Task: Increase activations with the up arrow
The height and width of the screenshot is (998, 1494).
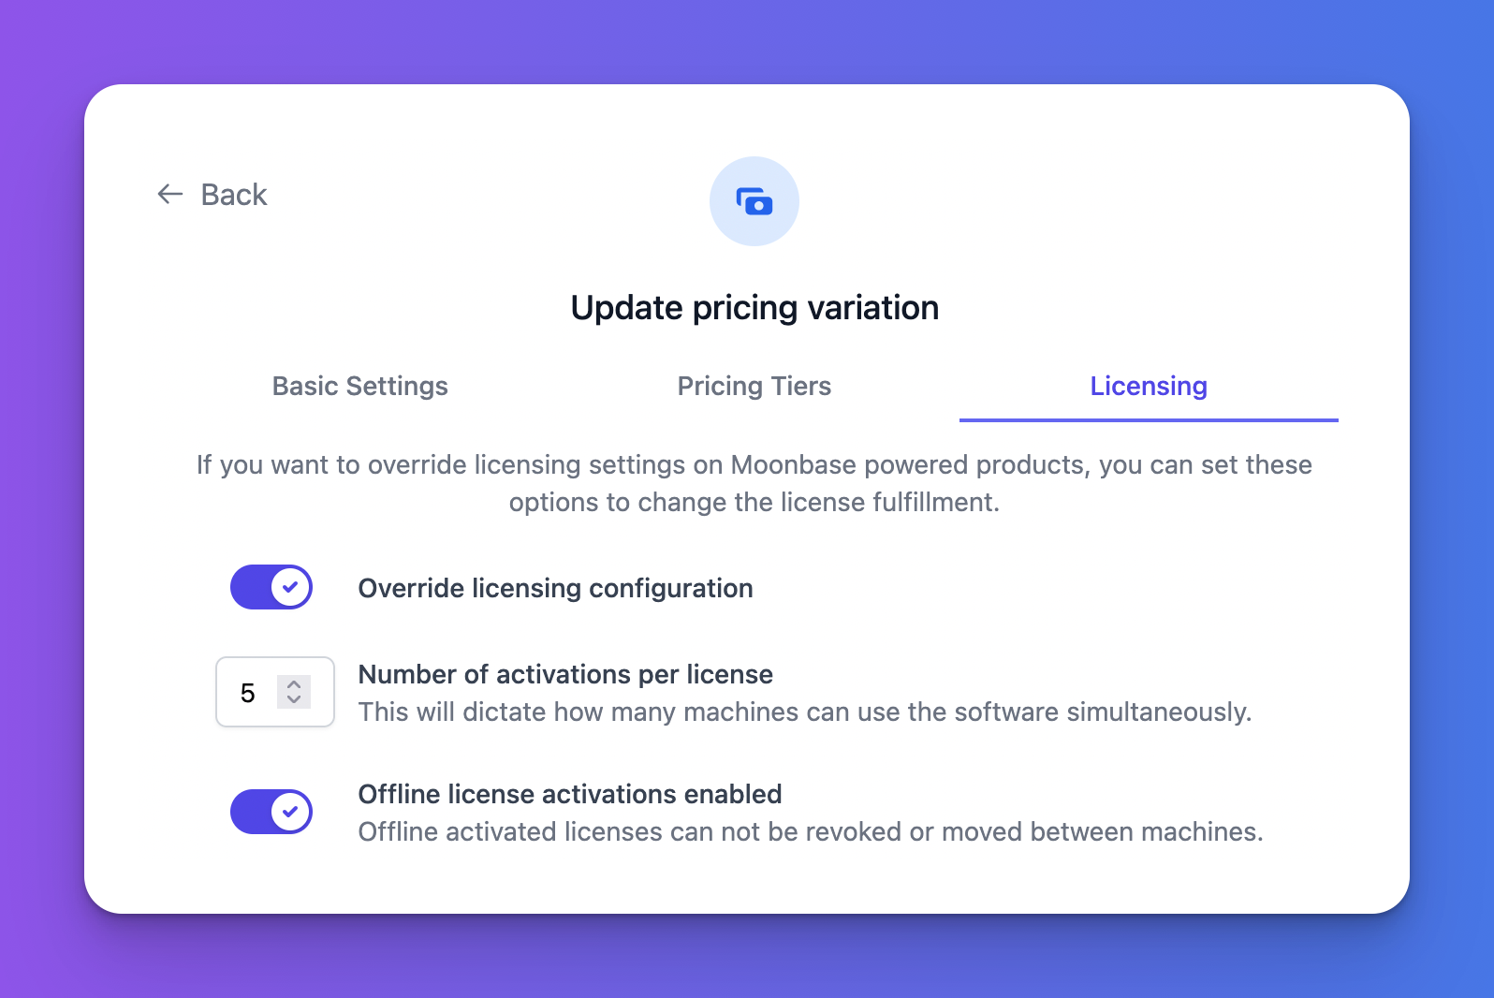Action: 294,684
